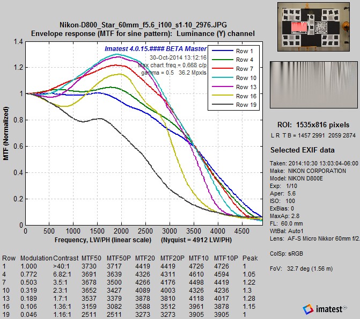Click the 3427 MTF50P value
Screen dimensions: 360x319
(114, 291)
